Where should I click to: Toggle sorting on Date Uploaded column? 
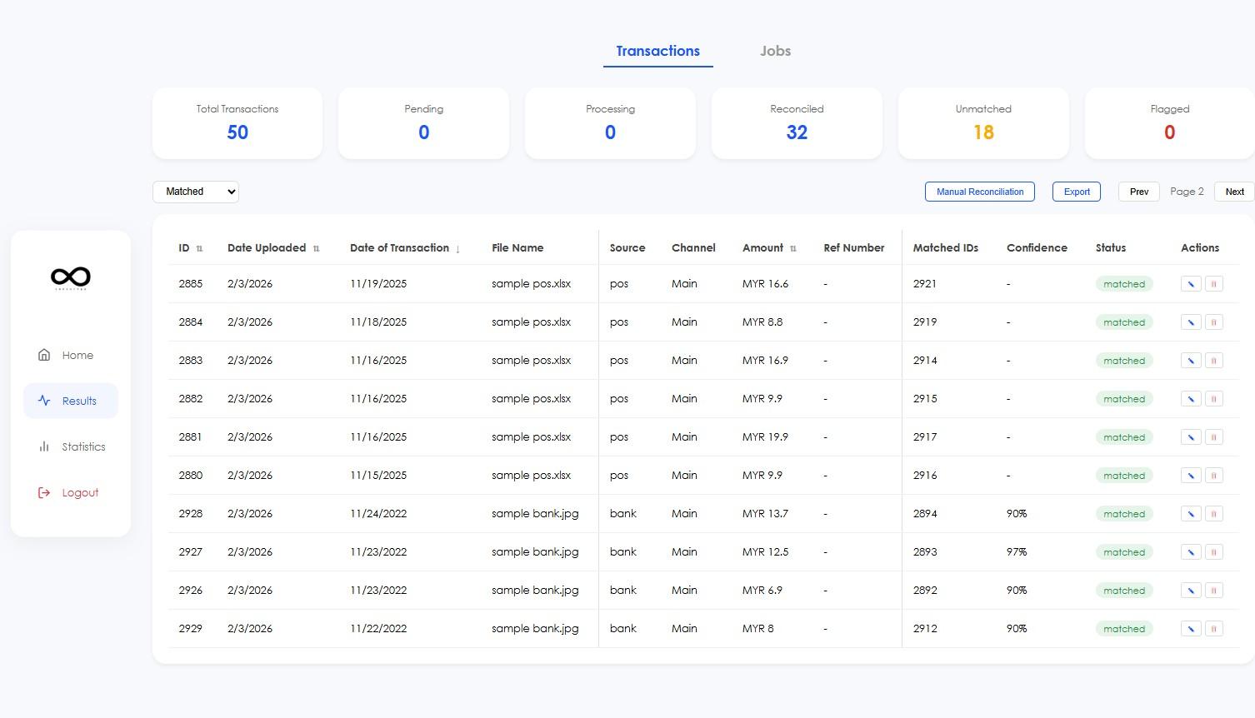(317, 247)
